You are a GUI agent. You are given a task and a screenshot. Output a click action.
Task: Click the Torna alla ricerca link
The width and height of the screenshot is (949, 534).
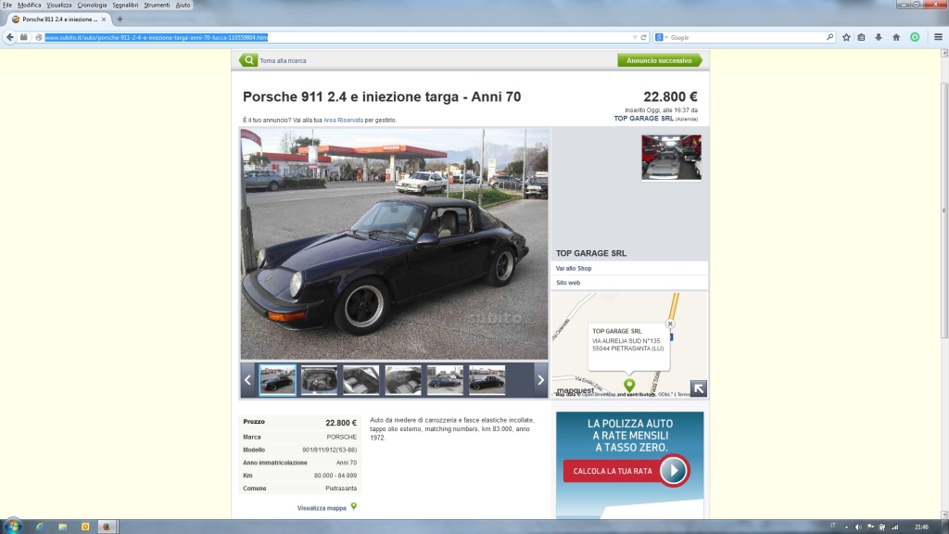pos(283,60)
